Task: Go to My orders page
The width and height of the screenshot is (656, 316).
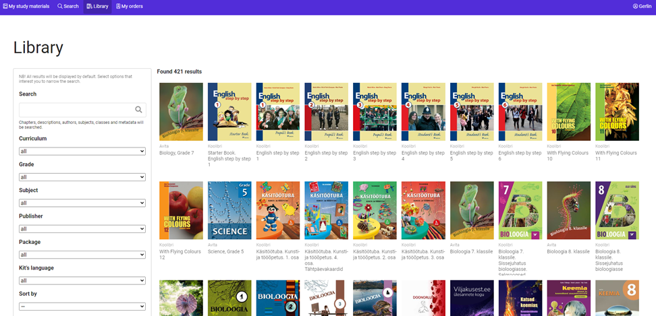Action: [x=130, y=6]
